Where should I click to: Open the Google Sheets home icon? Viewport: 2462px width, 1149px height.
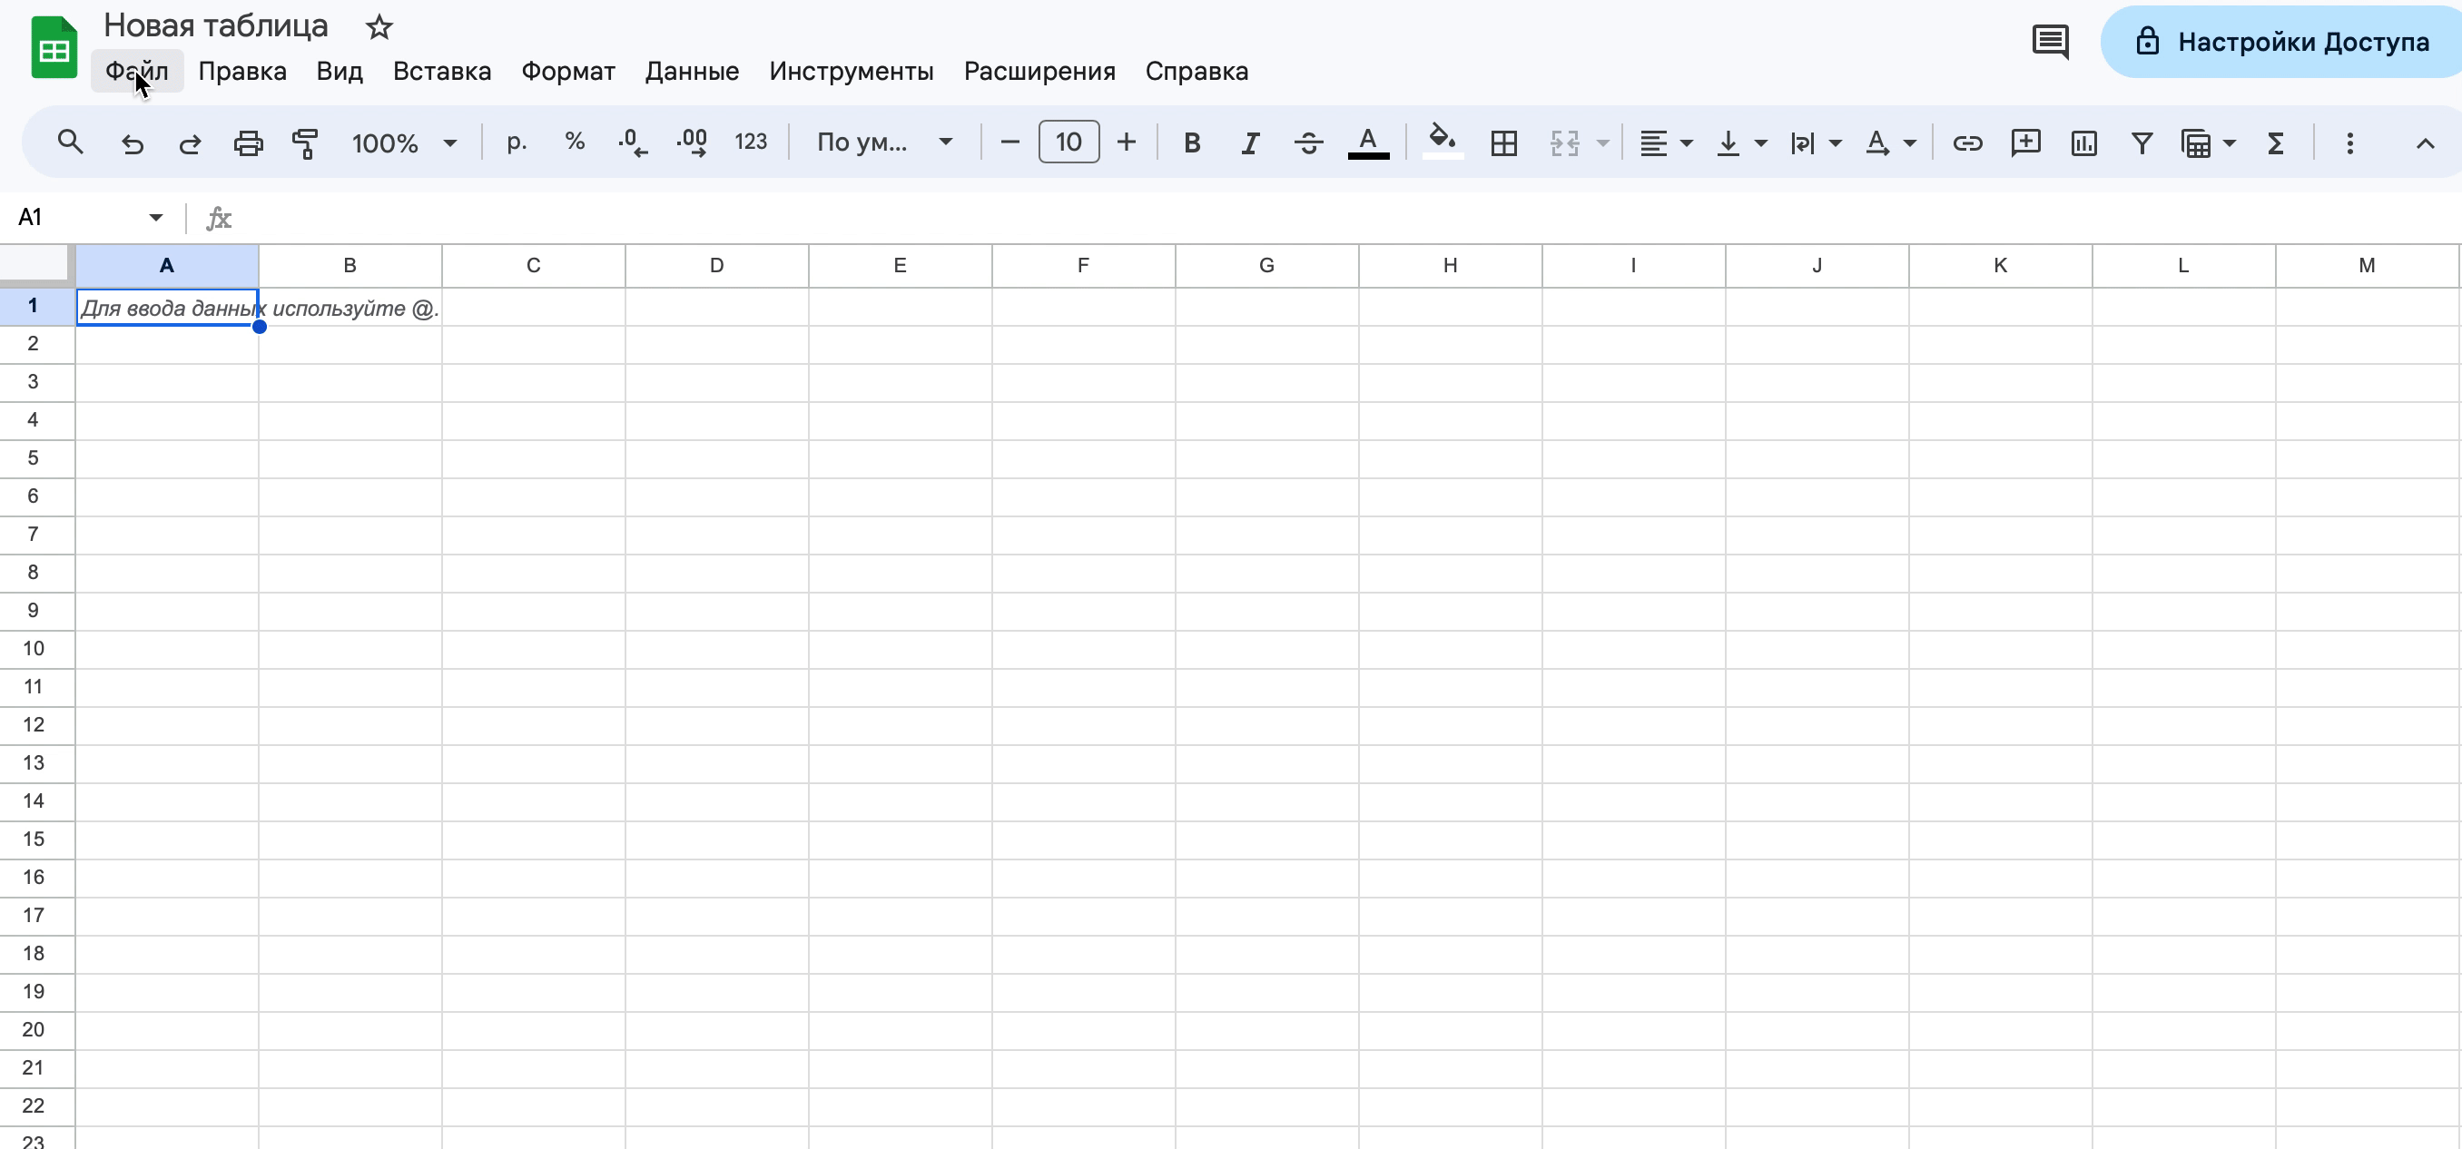[54, 48]
